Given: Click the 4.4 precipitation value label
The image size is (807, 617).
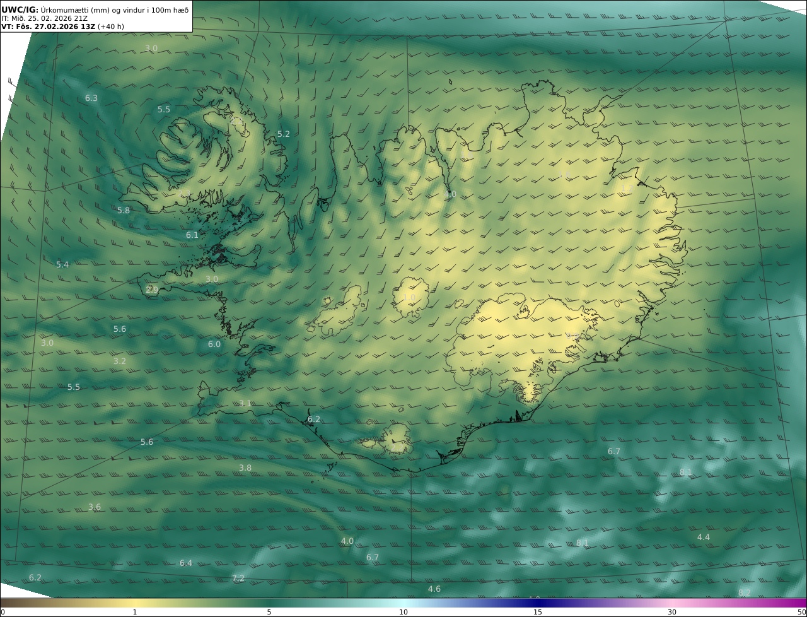Looking at the screenshot, I should tap(704, 537).
